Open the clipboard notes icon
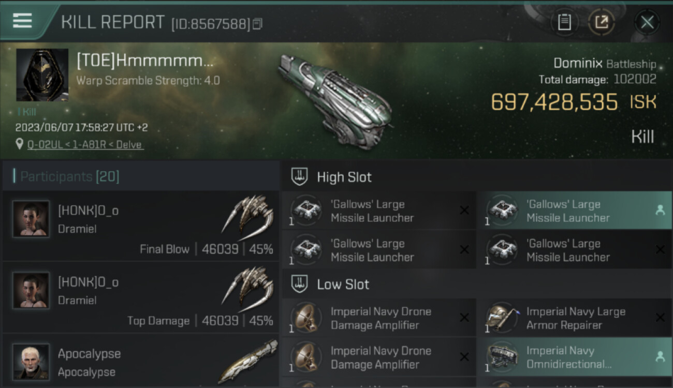 click(564, 22)
